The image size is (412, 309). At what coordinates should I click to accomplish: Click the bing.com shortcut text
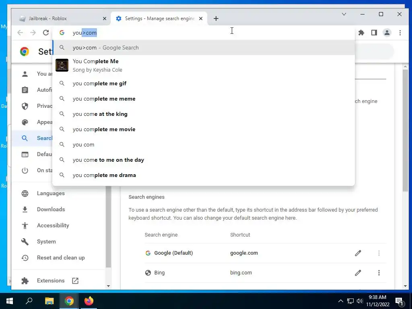pos(241,273)
